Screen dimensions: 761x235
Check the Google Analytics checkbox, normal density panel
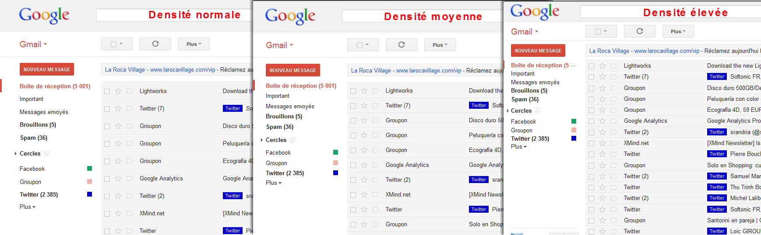click(x=107, y=179)
